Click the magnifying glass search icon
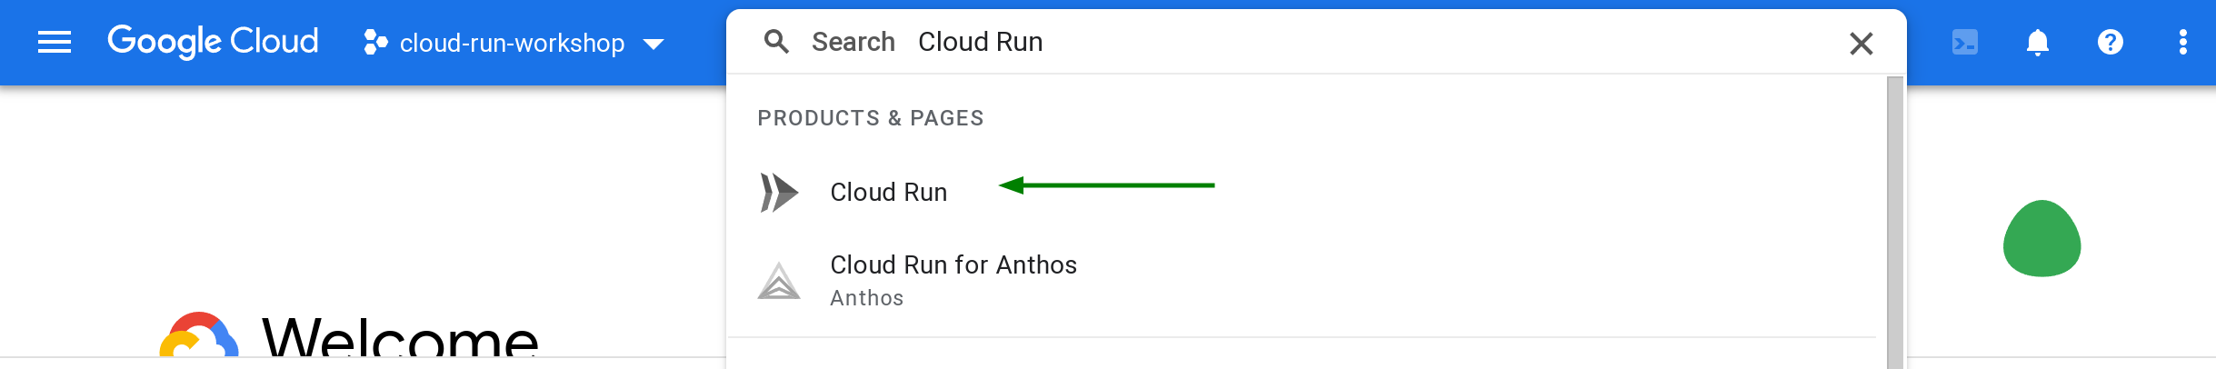Screen dimensions: 2216x369 (x=776, y=42)
